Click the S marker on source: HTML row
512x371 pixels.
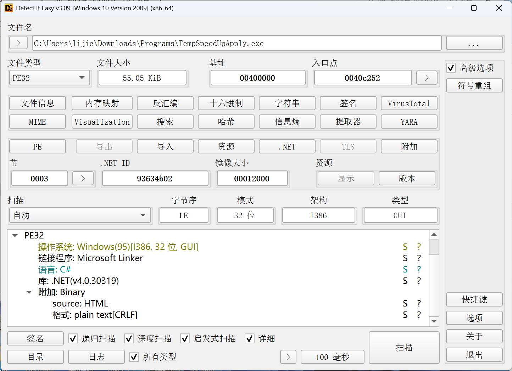coord(405,303)
